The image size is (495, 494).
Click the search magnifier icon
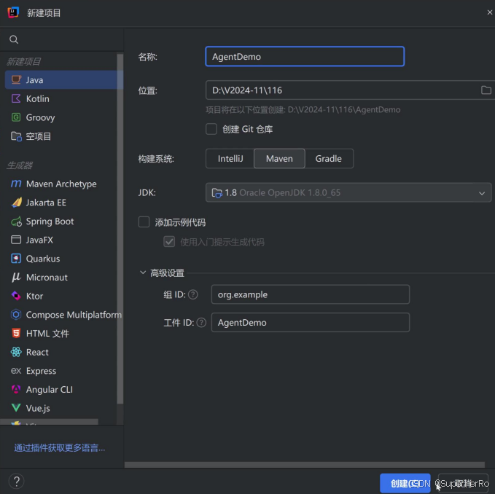click(14, 39)
